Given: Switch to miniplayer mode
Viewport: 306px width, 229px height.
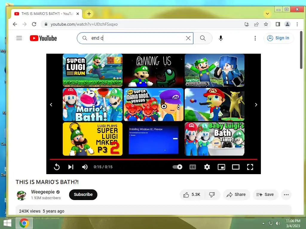Looking at the screenshot, I should click(221, 167).
